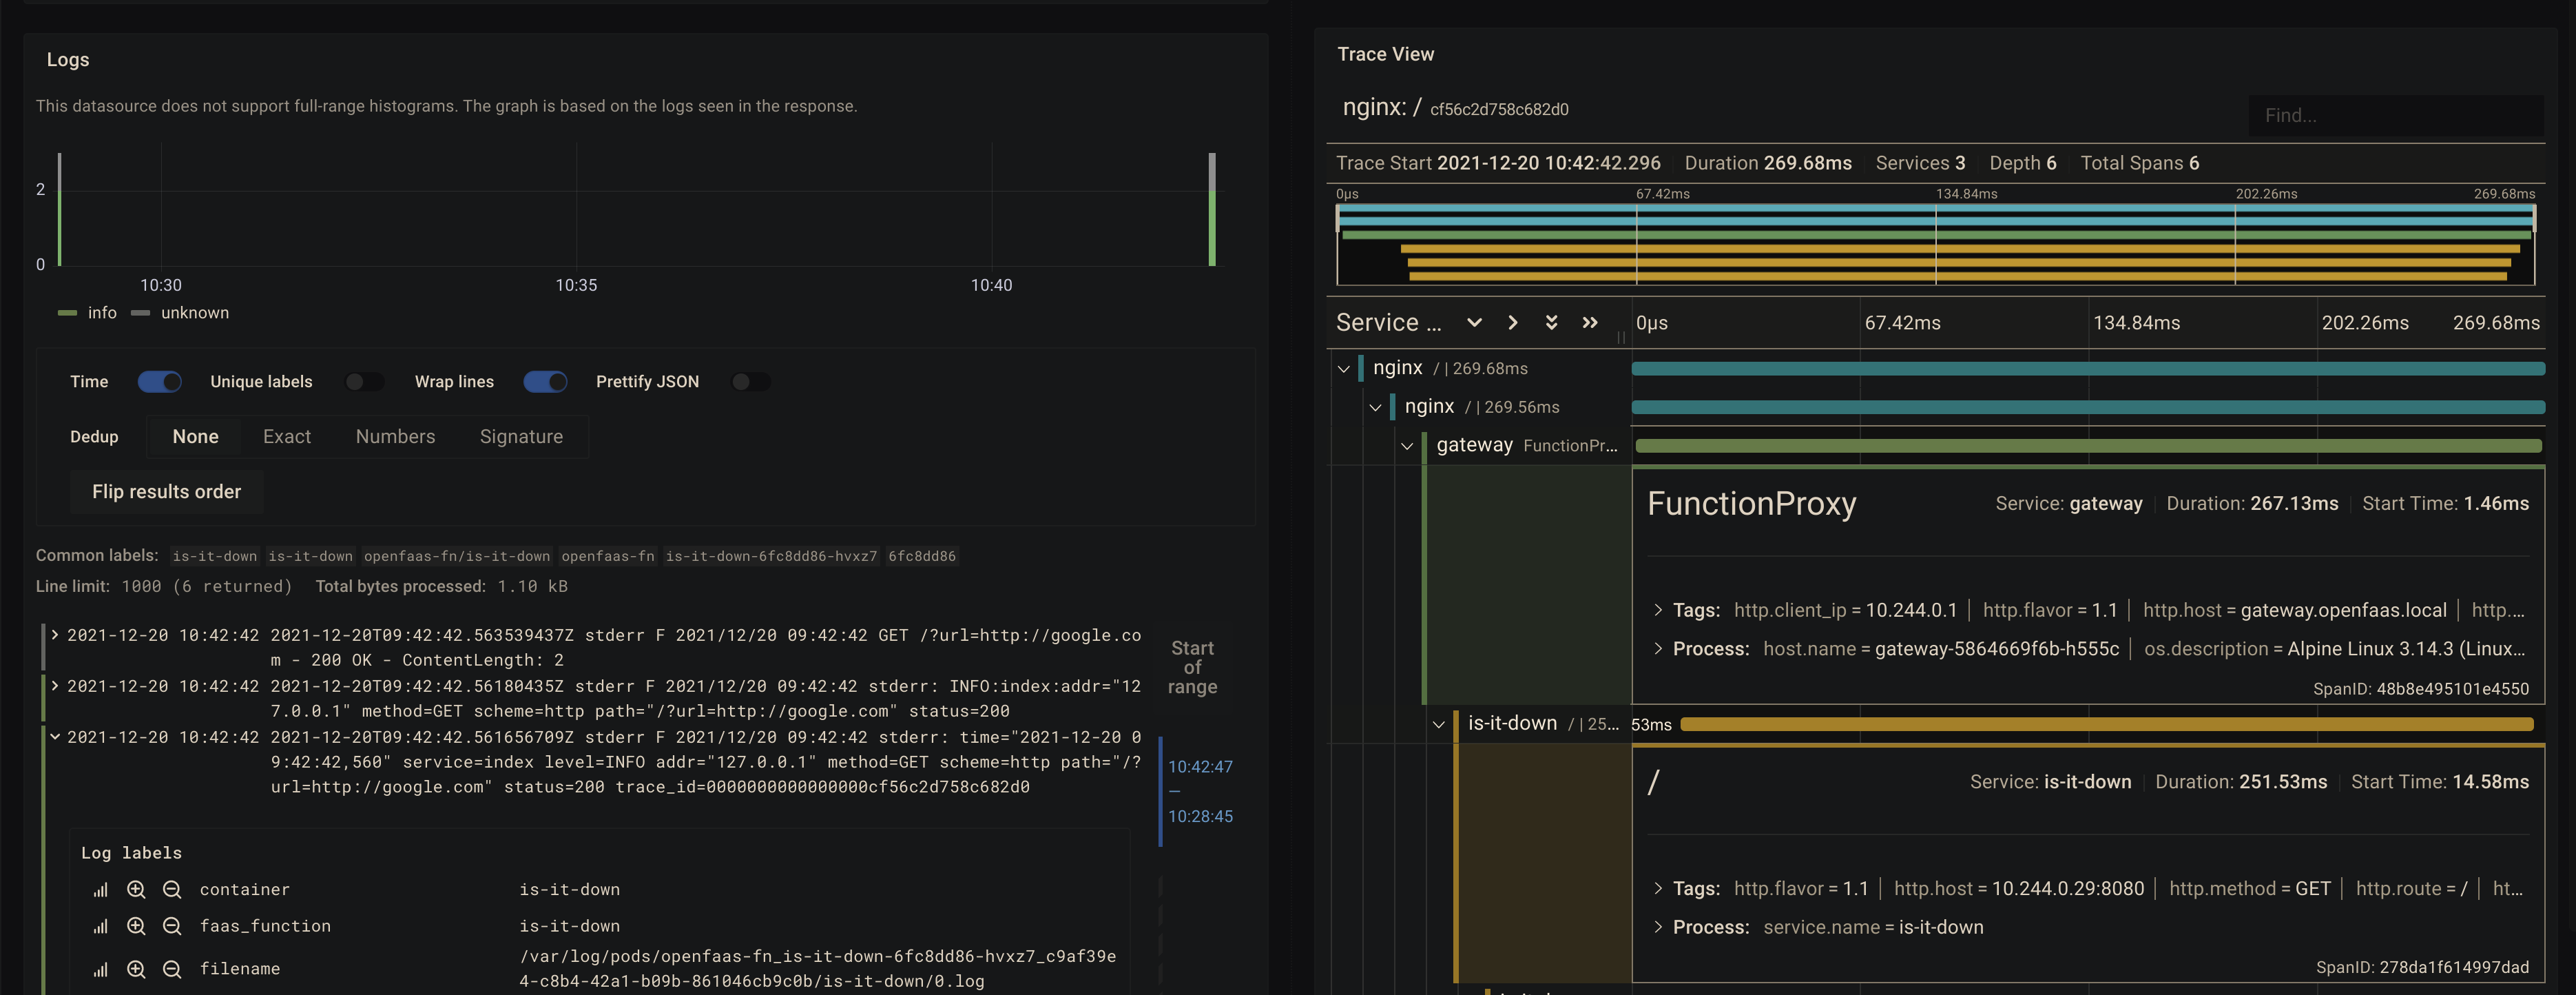Screen dimensions: 2576x995
Task: Filter out filename label value
Action: [172, 969]
